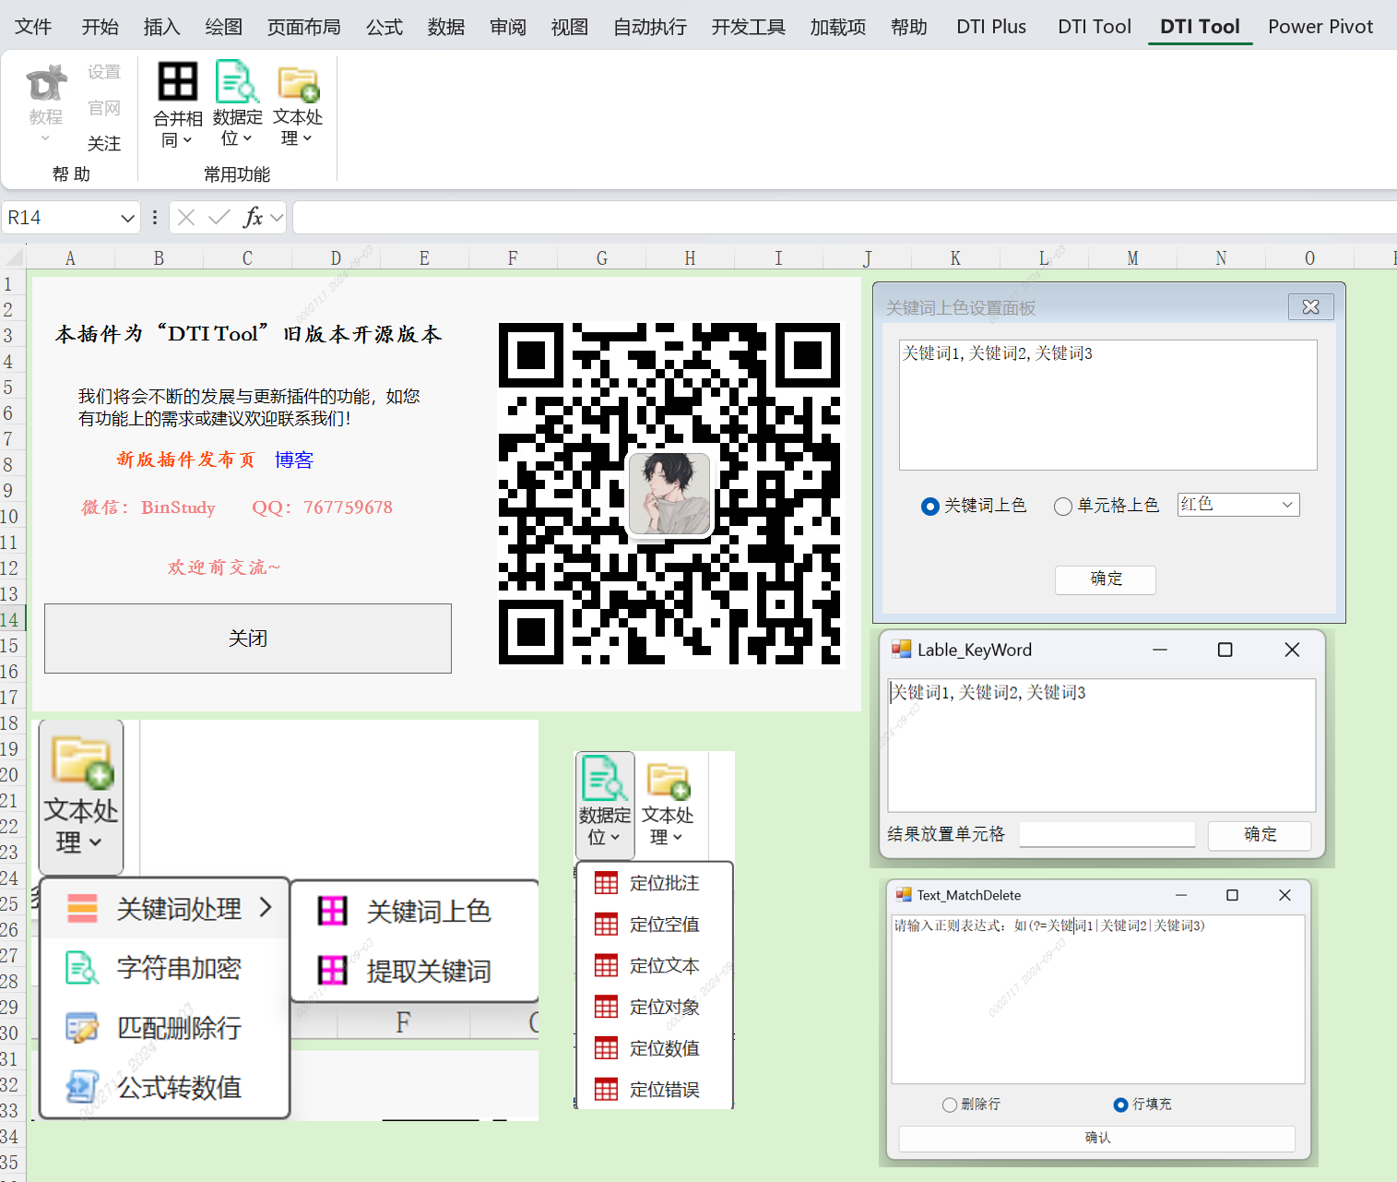Close the 关键词上色设置面板 dialog
The width and height of the screenshot is (1397, 1182).
(x=1311, y=307)
